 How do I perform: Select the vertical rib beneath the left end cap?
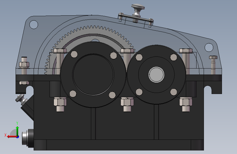(93, 123)
